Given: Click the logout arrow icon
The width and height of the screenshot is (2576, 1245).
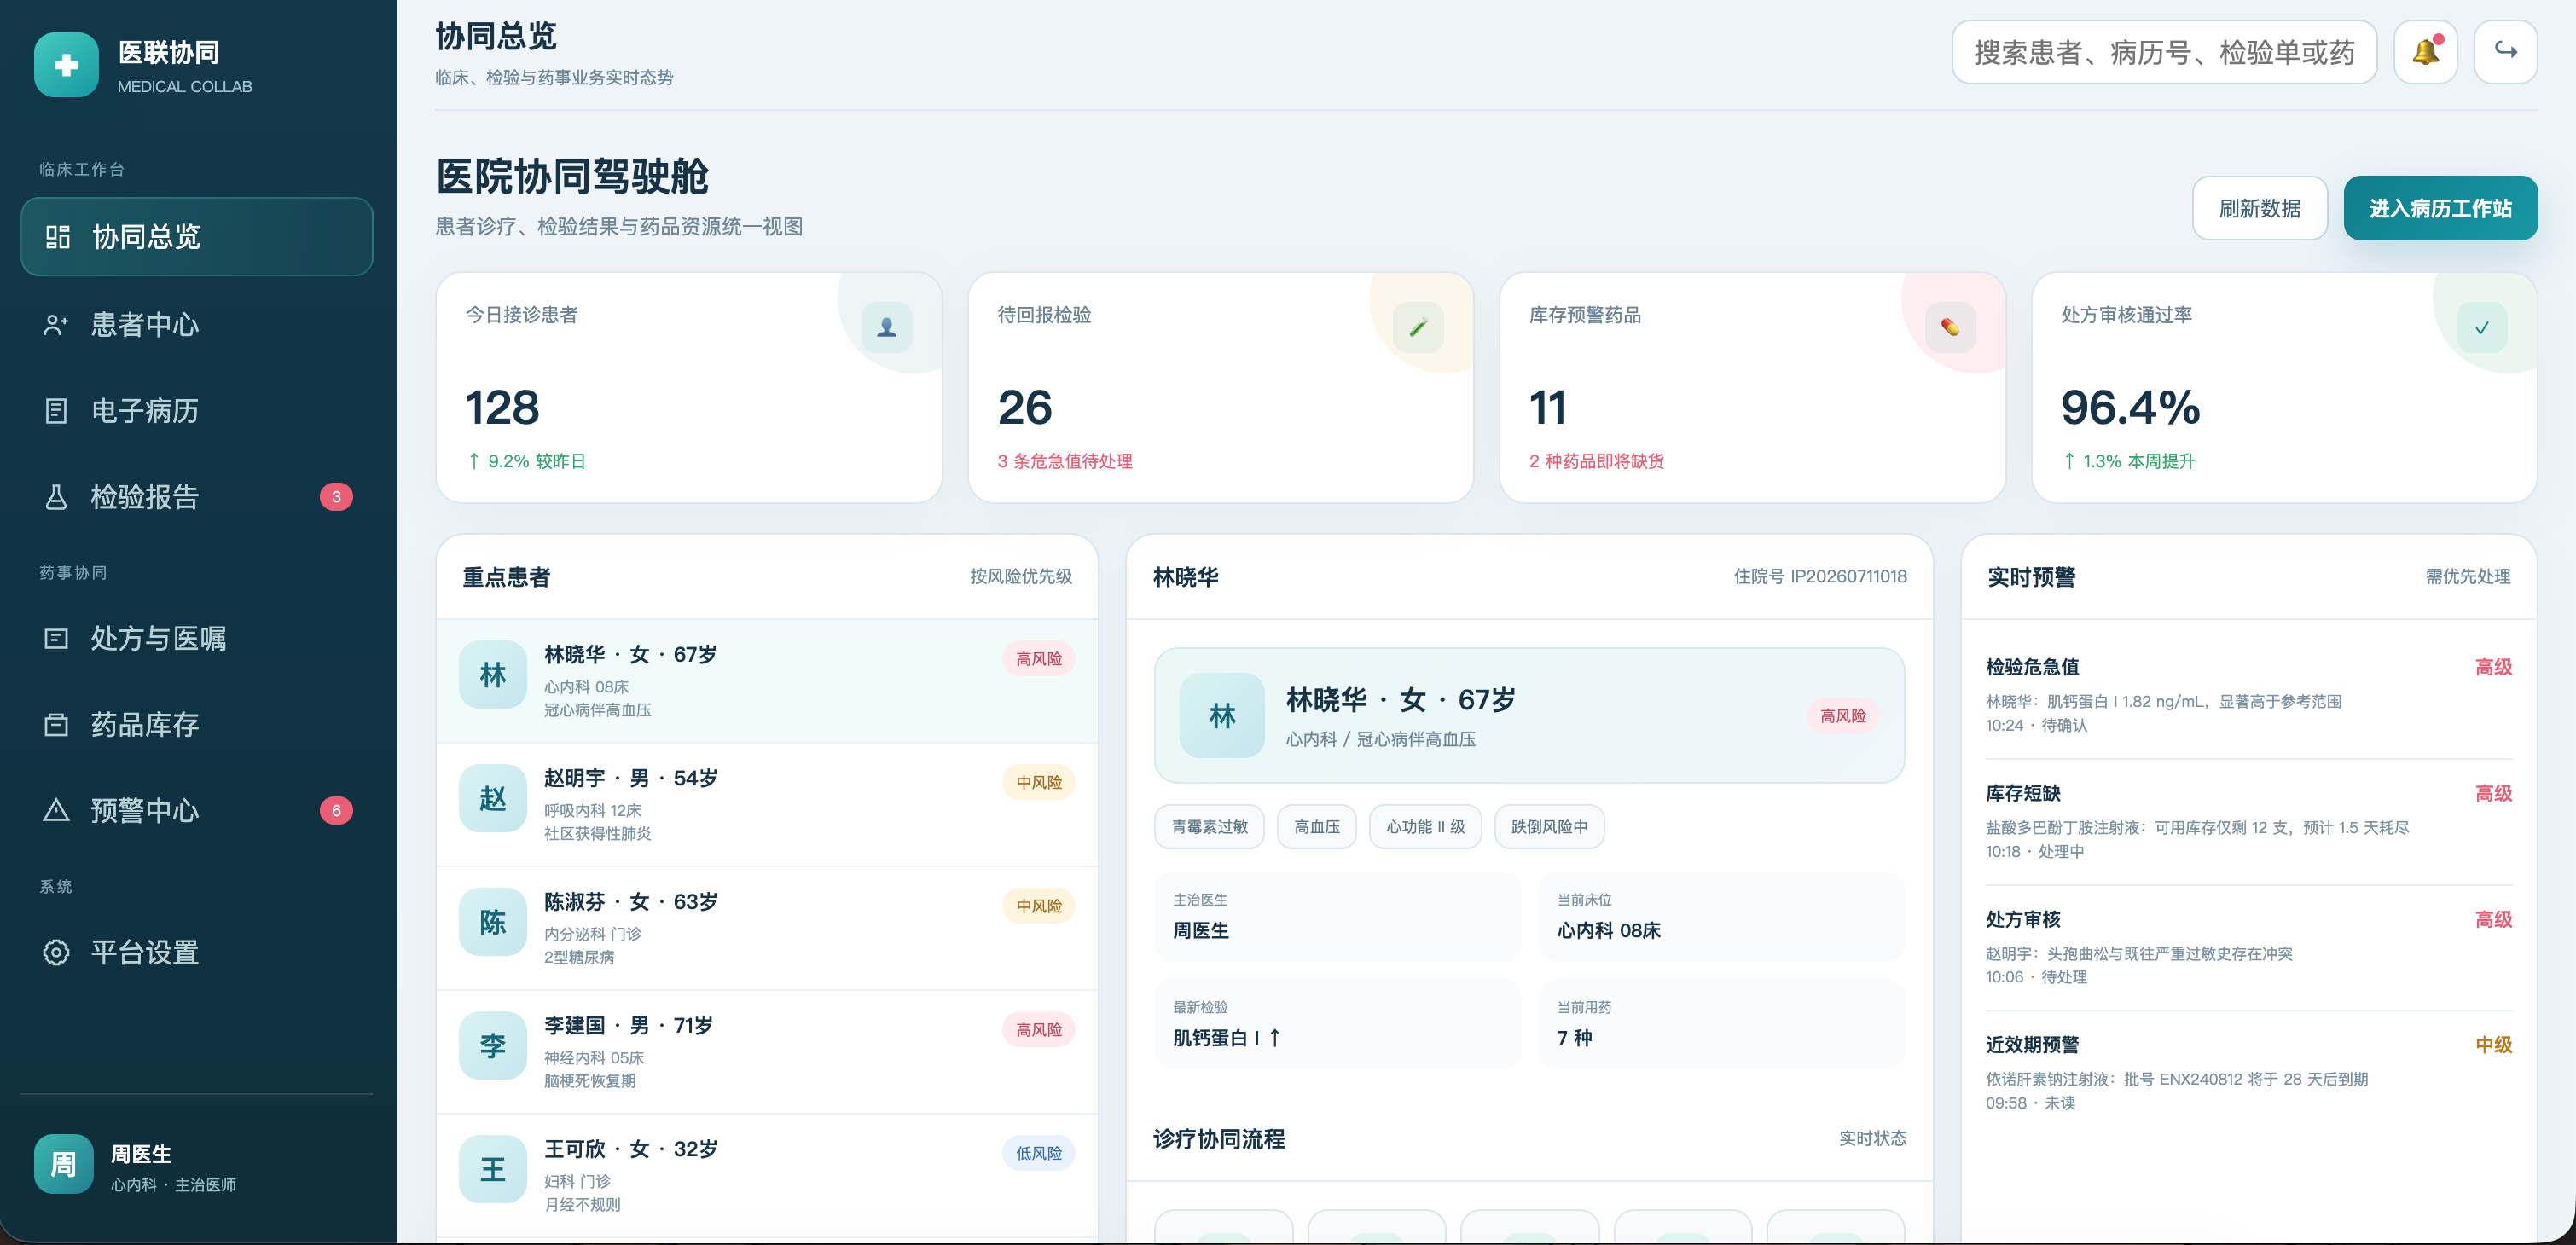Looking at the screenshot, I should 2505,52.
